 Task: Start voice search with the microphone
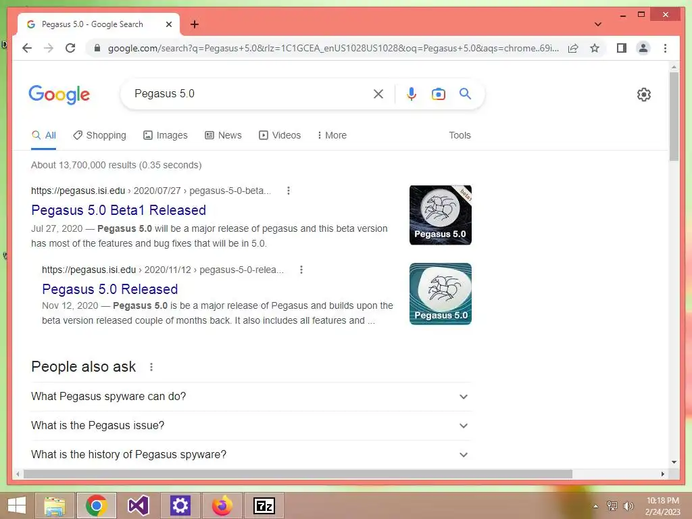[412, 93]
